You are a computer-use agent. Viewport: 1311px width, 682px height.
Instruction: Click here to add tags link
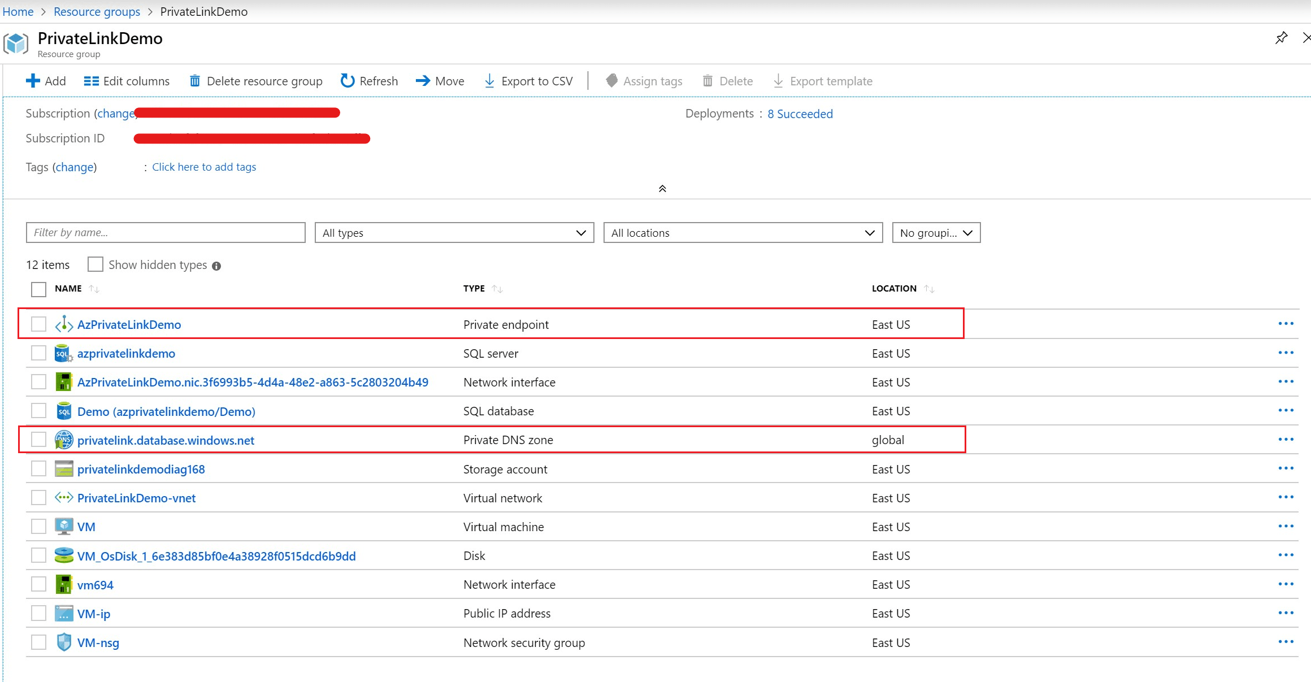(204, 167)
